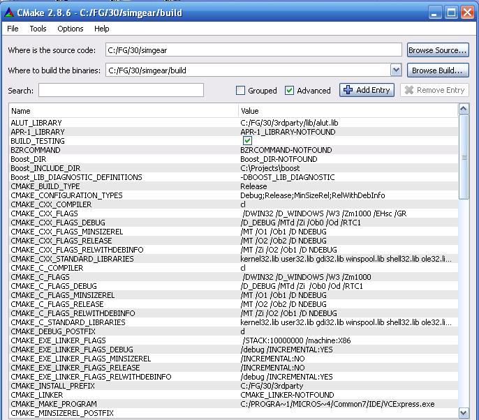The height and width of the screenshot is (420, 479).
Task: Click the scrollbar up arrow
Action: 464,110
